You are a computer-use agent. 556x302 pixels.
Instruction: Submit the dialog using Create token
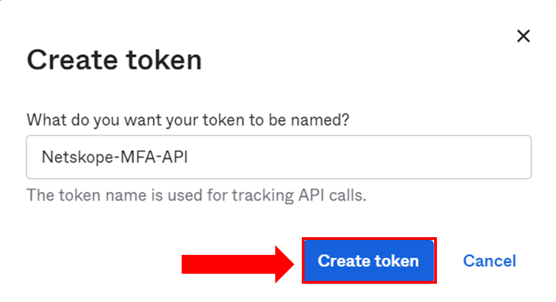click(x=368, y=261)
